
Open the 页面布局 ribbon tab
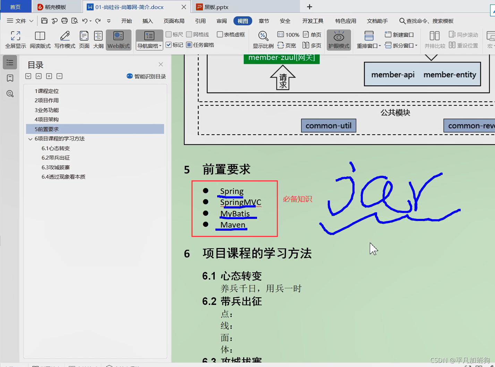(x=174, y=21)
